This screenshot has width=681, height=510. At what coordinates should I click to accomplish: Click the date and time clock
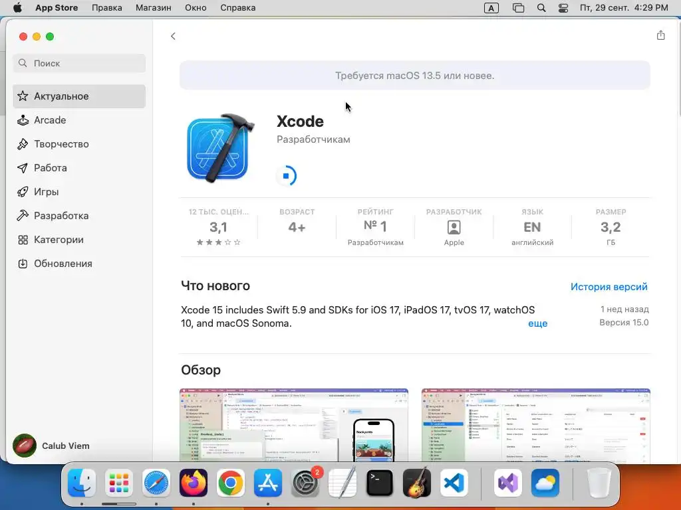[x=624, y=8]
